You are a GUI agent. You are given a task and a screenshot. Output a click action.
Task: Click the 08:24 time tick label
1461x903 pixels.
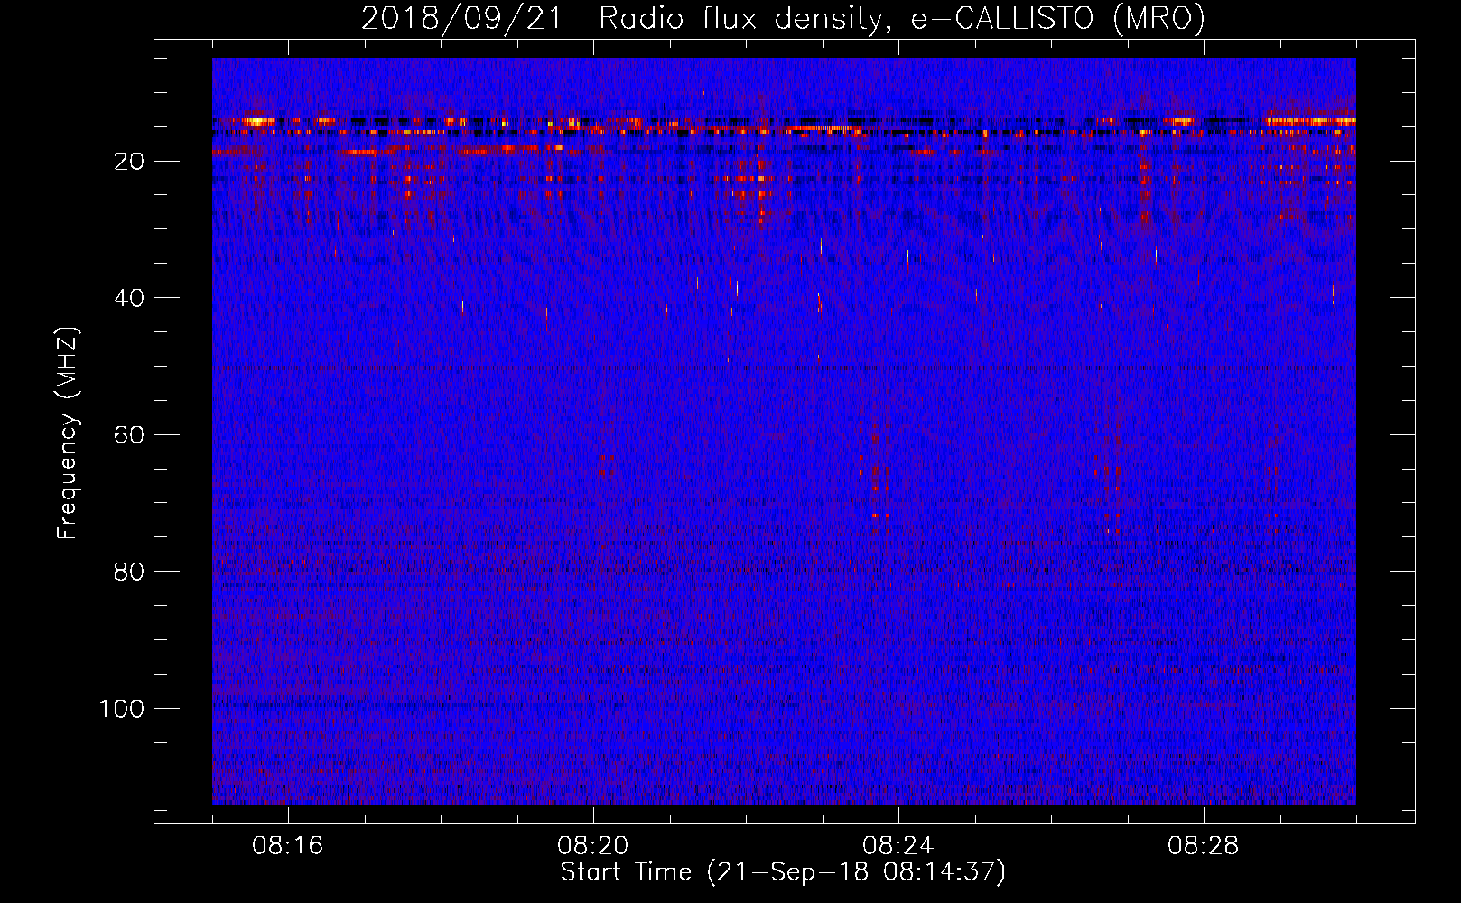click(x=898, y=846)
